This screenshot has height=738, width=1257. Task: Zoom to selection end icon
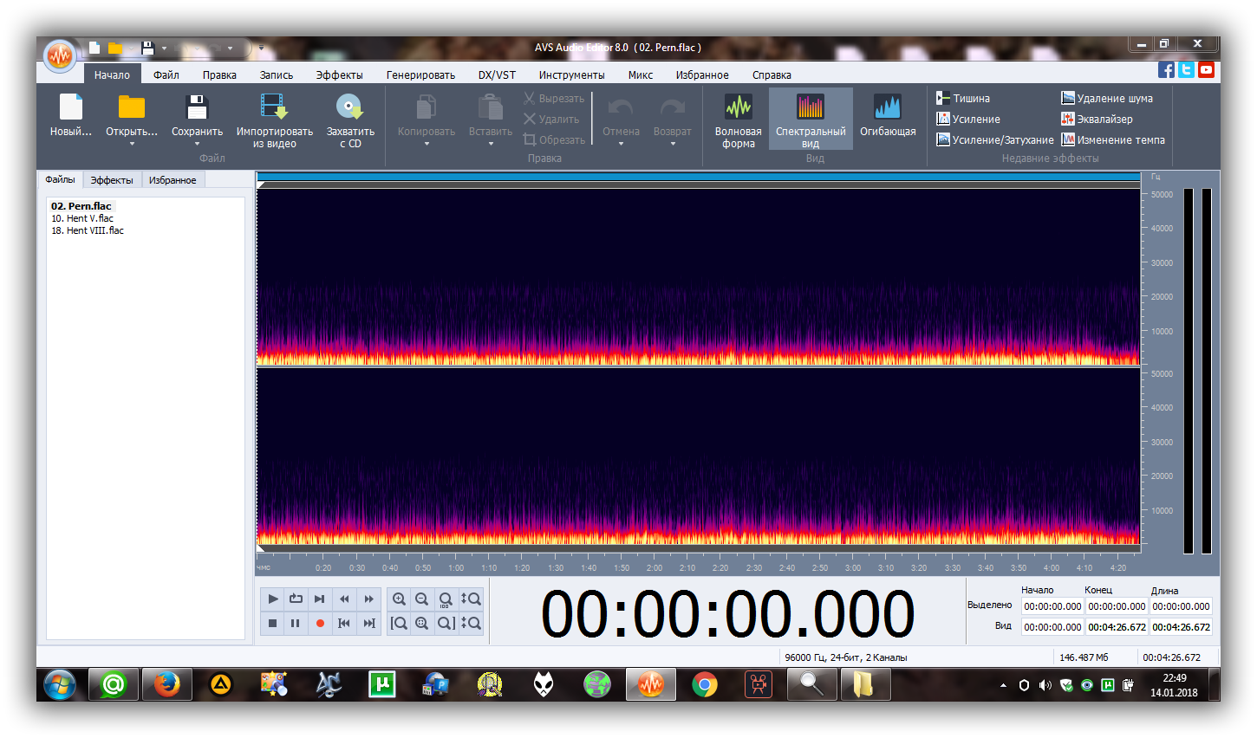[x=446, y=623]
